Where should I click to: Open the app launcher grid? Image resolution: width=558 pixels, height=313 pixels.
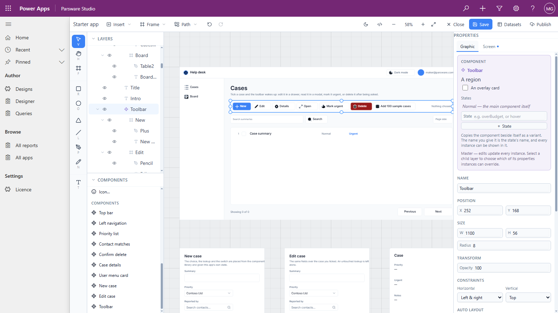tap(8, 8)
